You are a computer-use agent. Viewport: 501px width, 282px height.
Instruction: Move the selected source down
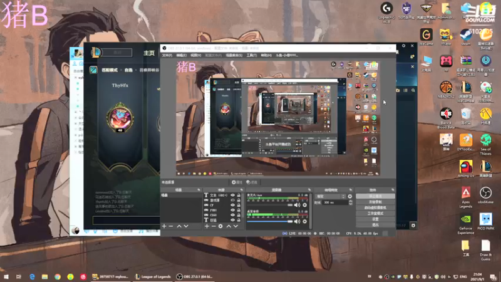point(236,226)
